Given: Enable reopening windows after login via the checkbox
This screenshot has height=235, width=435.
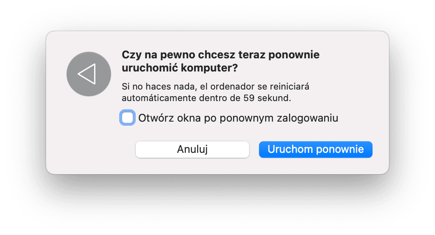Looking at the screenshot, I should [x=127, y=118].
